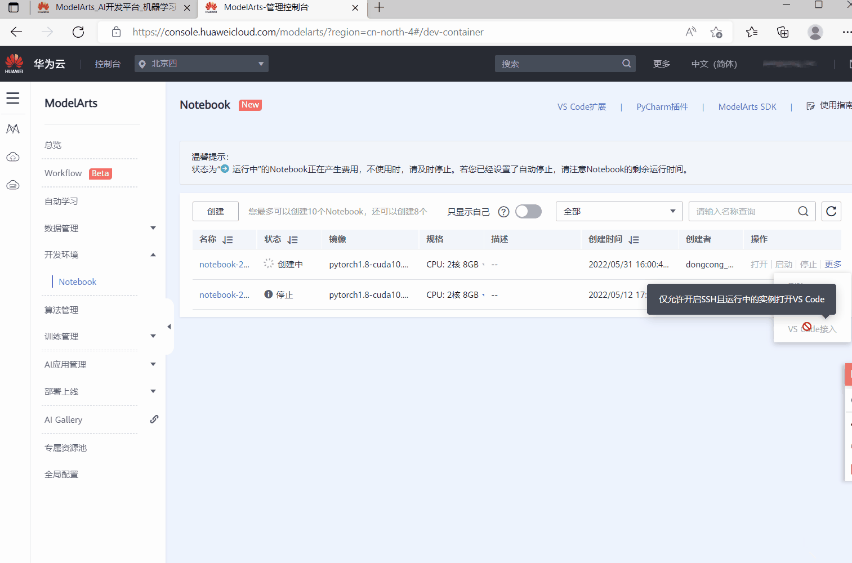
Task: Select 算法管理 in the sidebar
Action: 61,310
